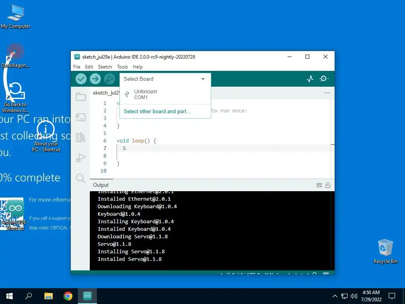The height and width of the screenshot is (304, 405).
Task: Clear the output panel icon
Action: (319, 185)
